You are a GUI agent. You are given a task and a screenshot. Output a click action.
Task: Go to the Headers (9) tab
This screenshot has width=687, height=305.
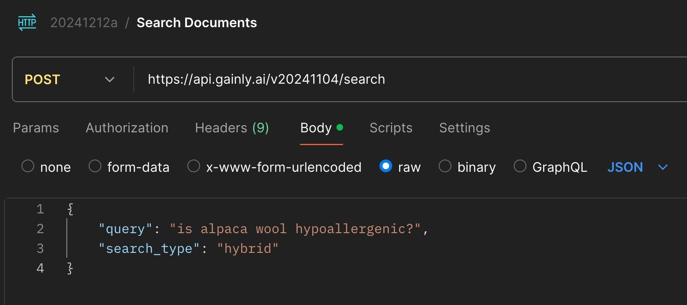(x=232, y=128)
